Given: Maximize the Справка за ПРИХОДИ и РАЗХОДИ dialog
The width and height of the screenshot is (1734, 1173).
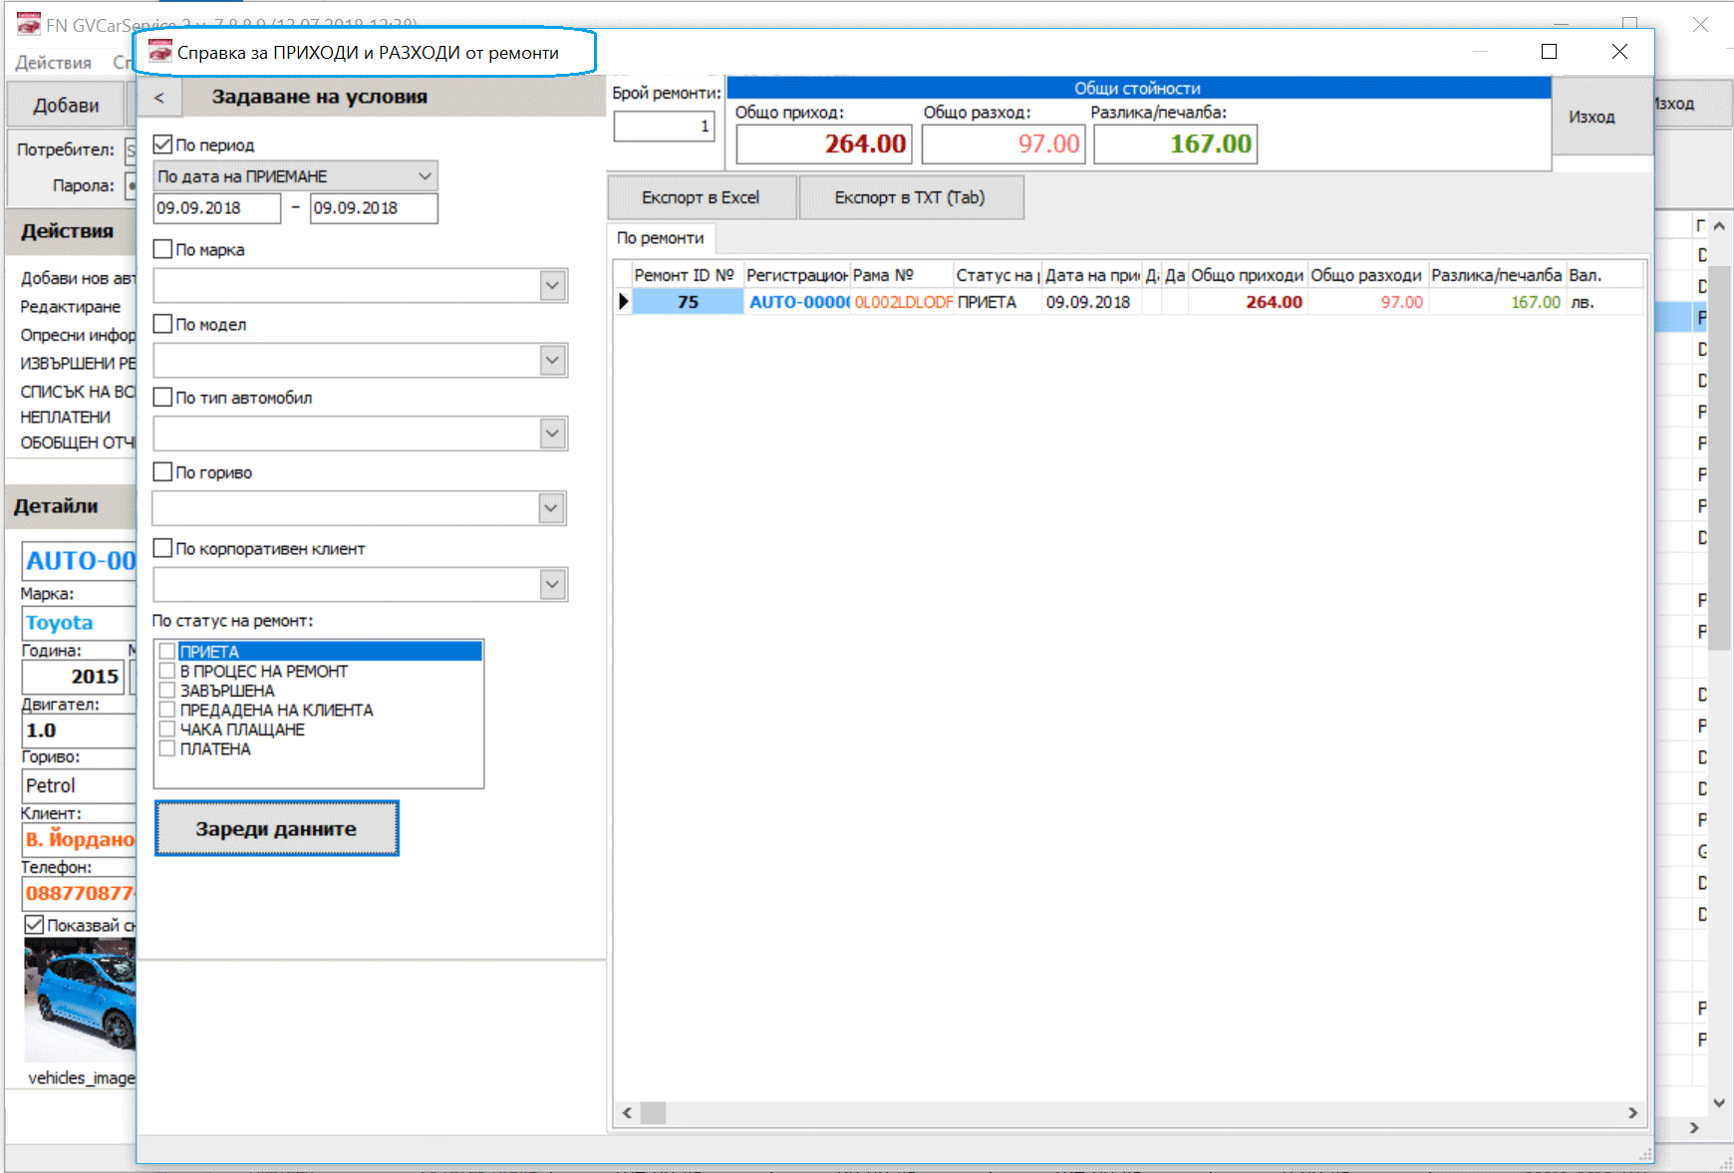Looking at the screenshot, I should tap(1549, 51).
